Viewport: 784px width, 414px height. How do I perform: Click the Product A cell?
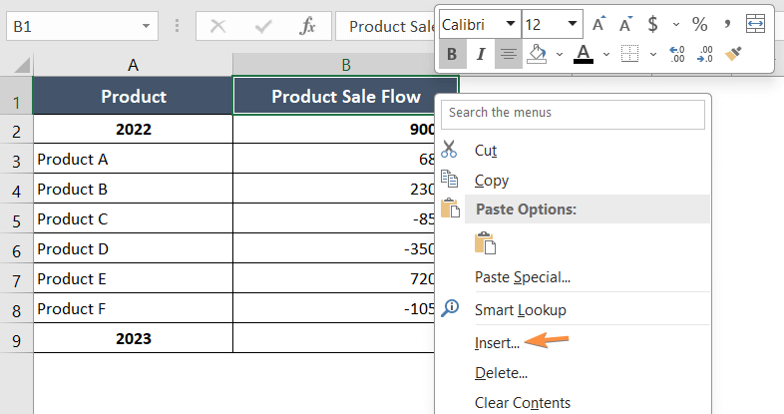coord(133,159)
